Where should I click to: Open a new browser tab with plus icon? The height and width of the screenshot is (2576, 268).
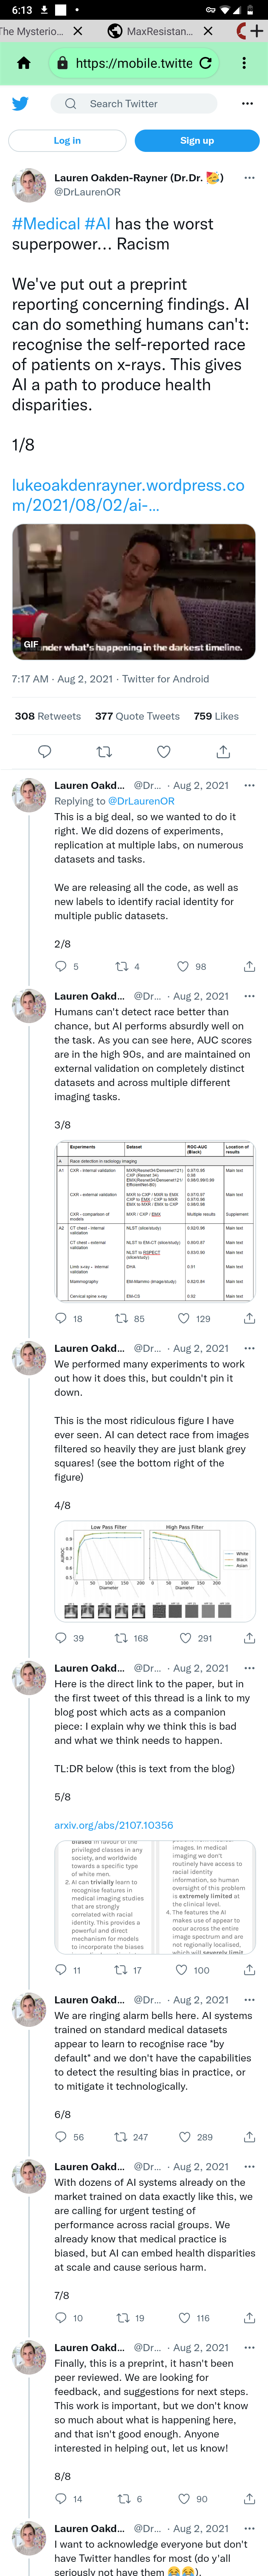[257, 31]
